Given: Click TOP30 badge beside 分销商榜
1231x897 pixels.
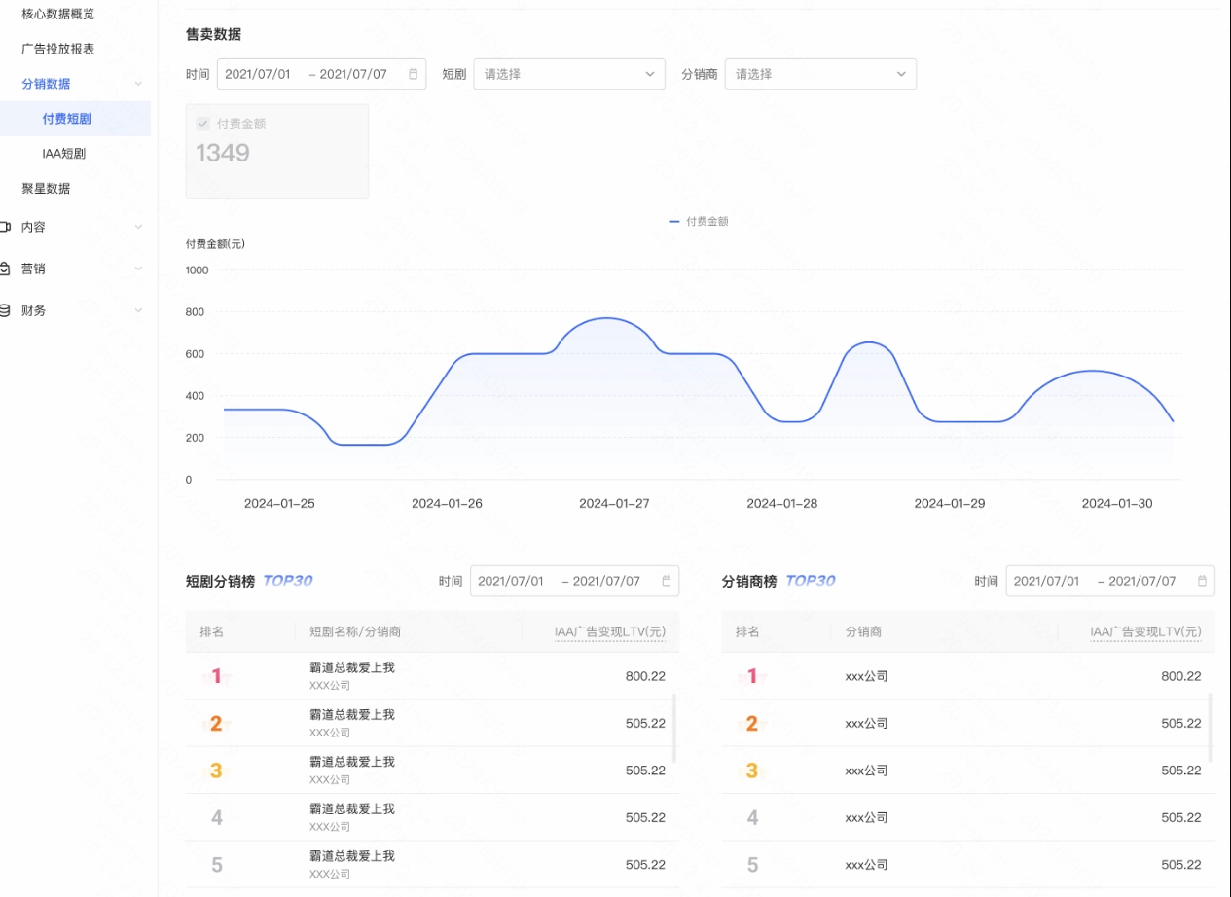Looking at the screenshot, I should tap(811, 581).
